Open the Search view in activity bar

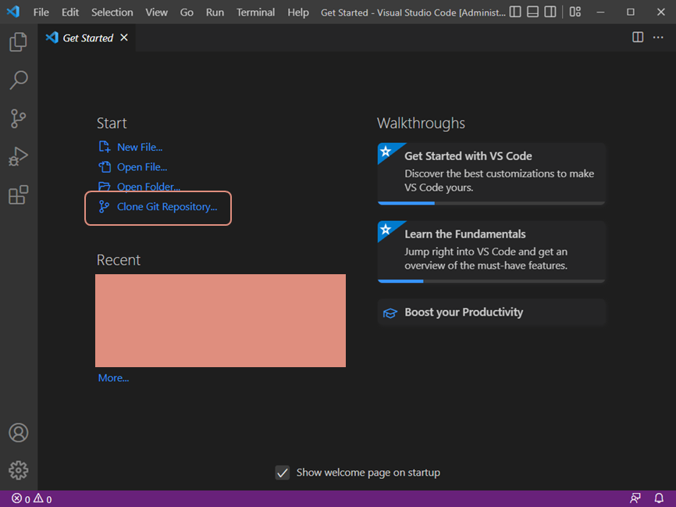pyautogui.click(x=18, y=80)
